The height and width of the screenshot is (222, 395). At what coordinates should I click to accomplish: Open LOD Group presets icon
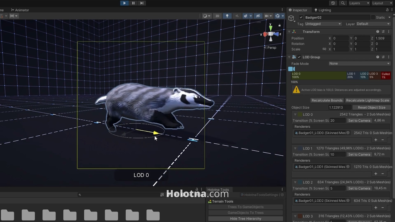pos(383,57)
